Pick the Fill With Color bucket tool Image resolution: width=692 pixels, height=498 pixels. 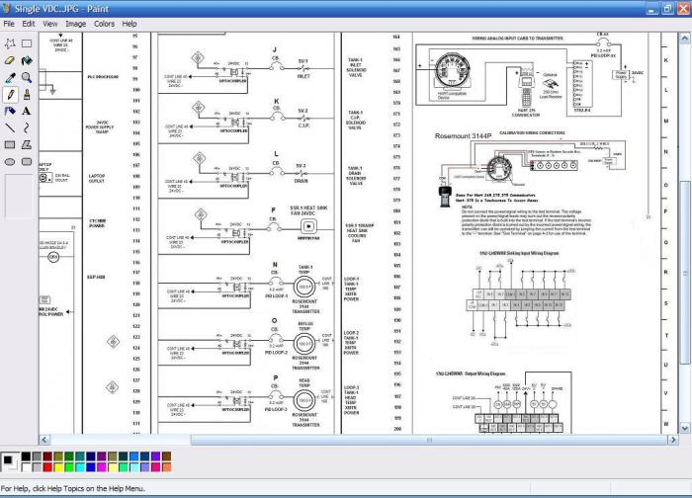click(x=27, y=60)
